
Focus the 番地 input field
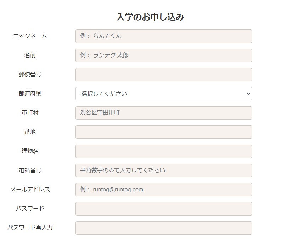coord(164,132)
